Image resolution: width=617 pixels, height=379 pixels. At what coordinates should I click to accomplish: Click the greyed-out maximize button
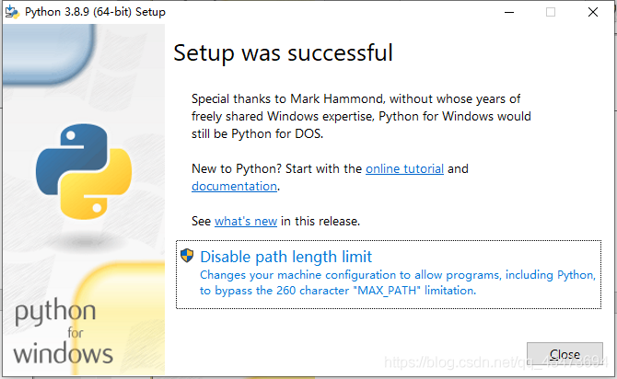(551, 12)
